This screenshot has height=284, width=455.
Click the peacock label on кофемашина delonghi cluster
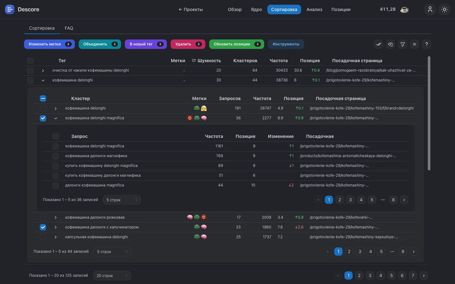197,108
